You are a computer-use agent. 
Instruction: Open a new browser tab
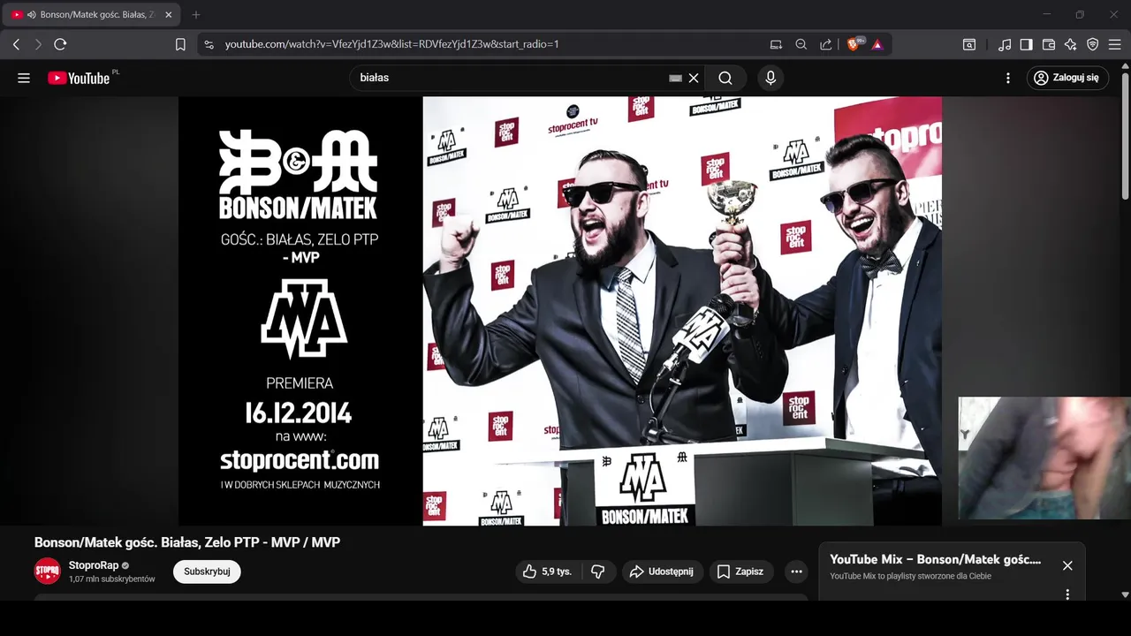(196, 15)
